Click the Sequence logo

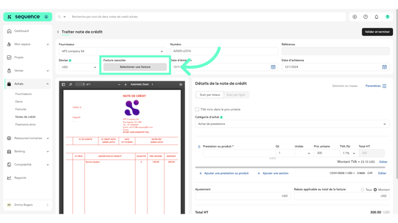[27, 17]
